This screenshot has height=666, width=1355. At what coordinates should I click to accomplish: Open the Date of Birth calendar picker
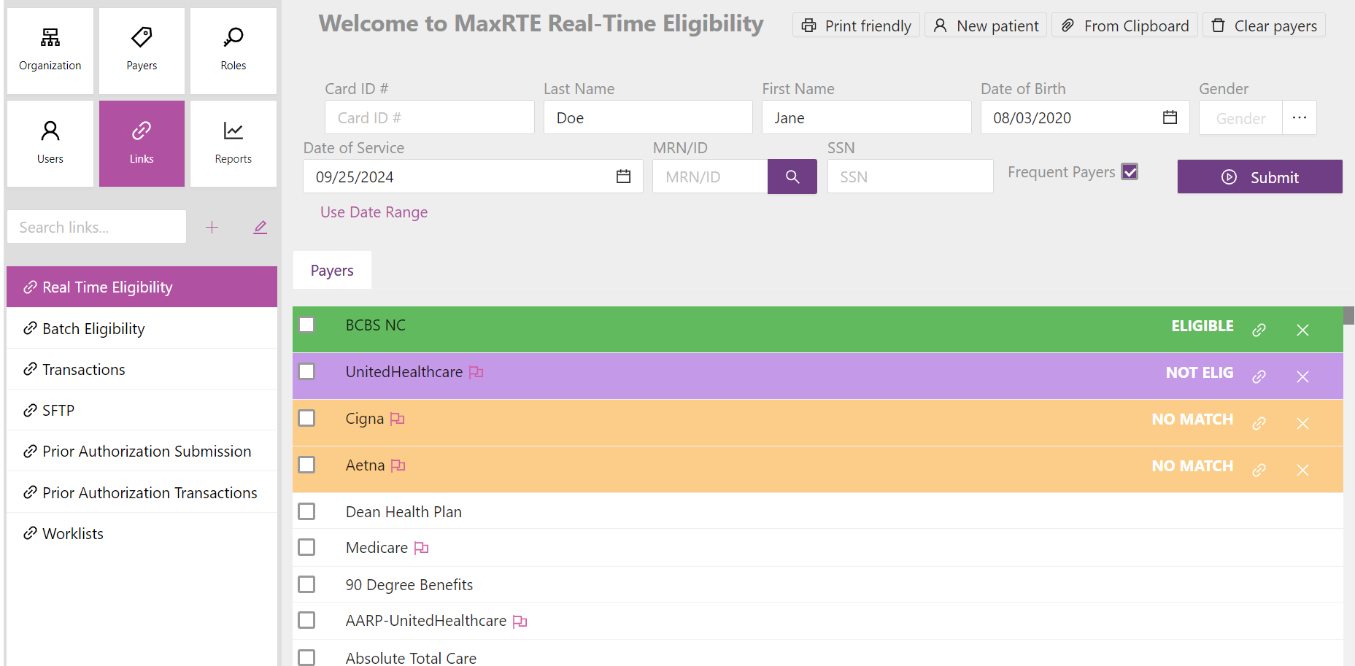point(1170,117)
